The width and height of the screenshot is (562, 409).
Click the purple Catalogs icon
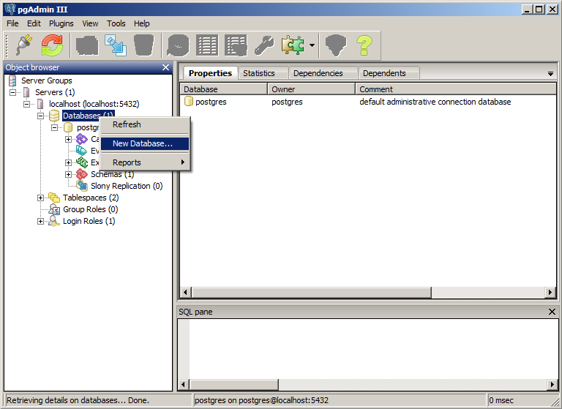click(x=82, y=139)
